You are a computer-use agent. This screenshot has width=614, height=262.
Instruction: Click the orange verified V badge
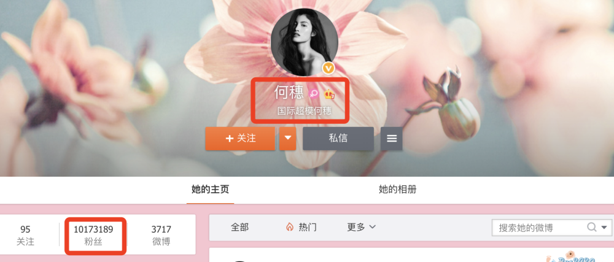328,69
